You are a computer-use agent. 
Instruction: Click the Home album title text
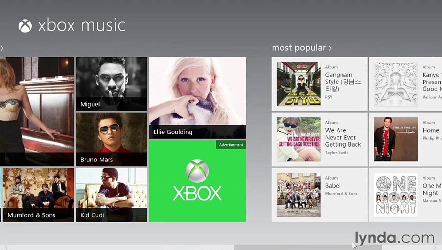pos(431,131)
